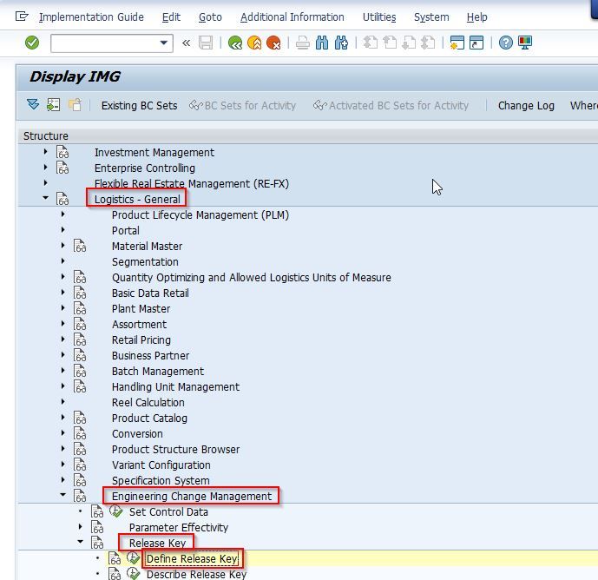598x580 pixels.
Task: Open documentation icon for Investment Management
Action: (x=62, y=152)
